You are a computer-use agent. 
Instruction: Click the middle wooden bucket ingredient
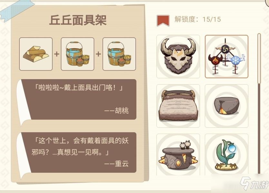click(x=77, y=54)
